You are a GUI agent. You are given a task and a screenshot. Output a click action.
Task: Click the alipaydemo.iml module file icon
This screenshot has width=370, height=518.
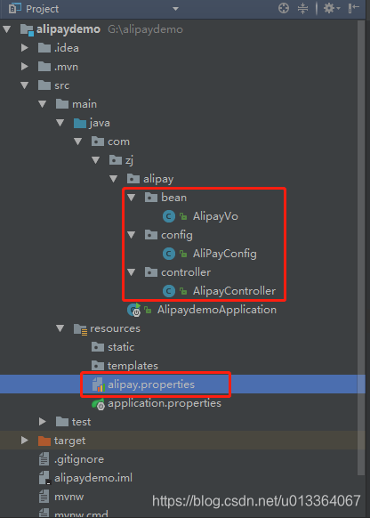coord(44,478)
